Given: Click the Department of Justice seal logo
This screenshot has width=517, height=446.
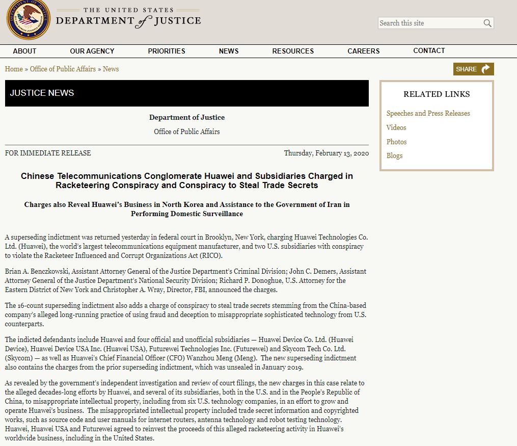Looking at the screenshot, I should click(x=28, y=20).
